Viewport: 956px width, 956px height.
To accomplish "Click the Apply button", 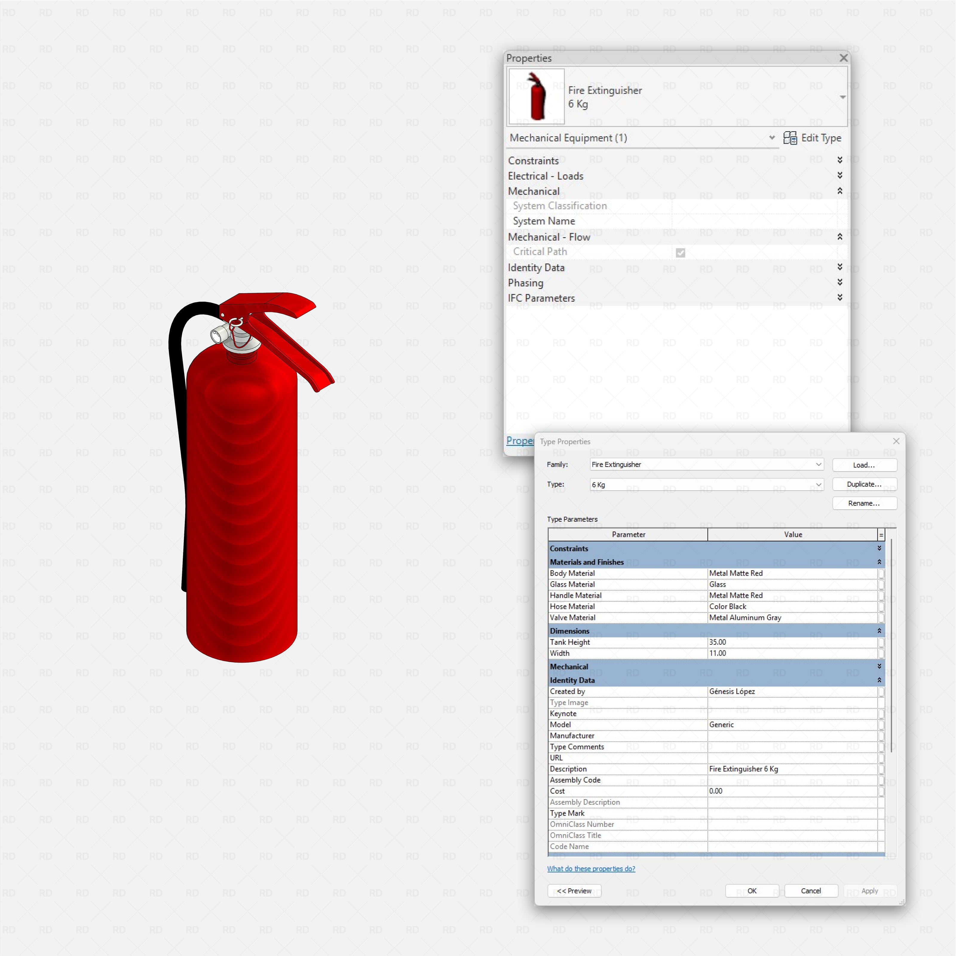I will 869,891.
